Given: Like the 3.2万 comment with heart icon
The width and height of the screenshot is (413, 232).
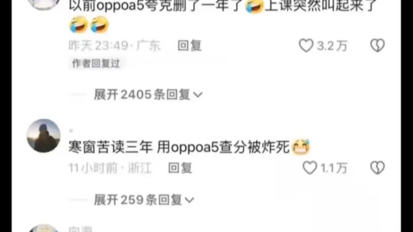Looking at the screenshot, I should coord(306,45).
